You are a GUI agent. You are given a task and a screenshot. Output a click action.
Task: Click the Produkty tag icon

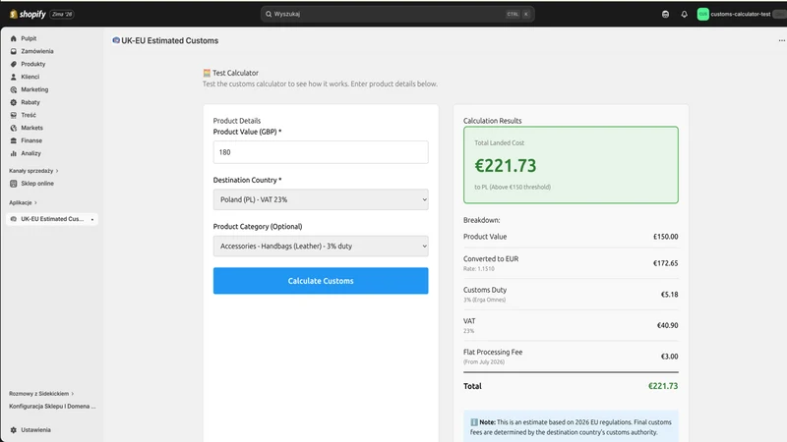click(x=14, y=64)
